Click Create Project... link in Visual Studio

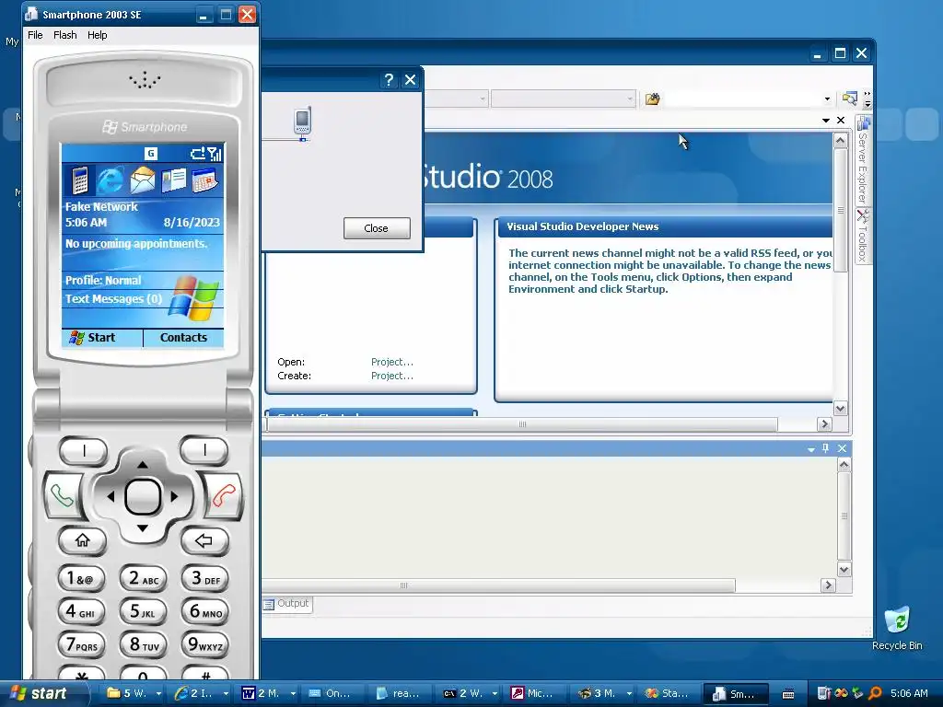coord(392,376)
